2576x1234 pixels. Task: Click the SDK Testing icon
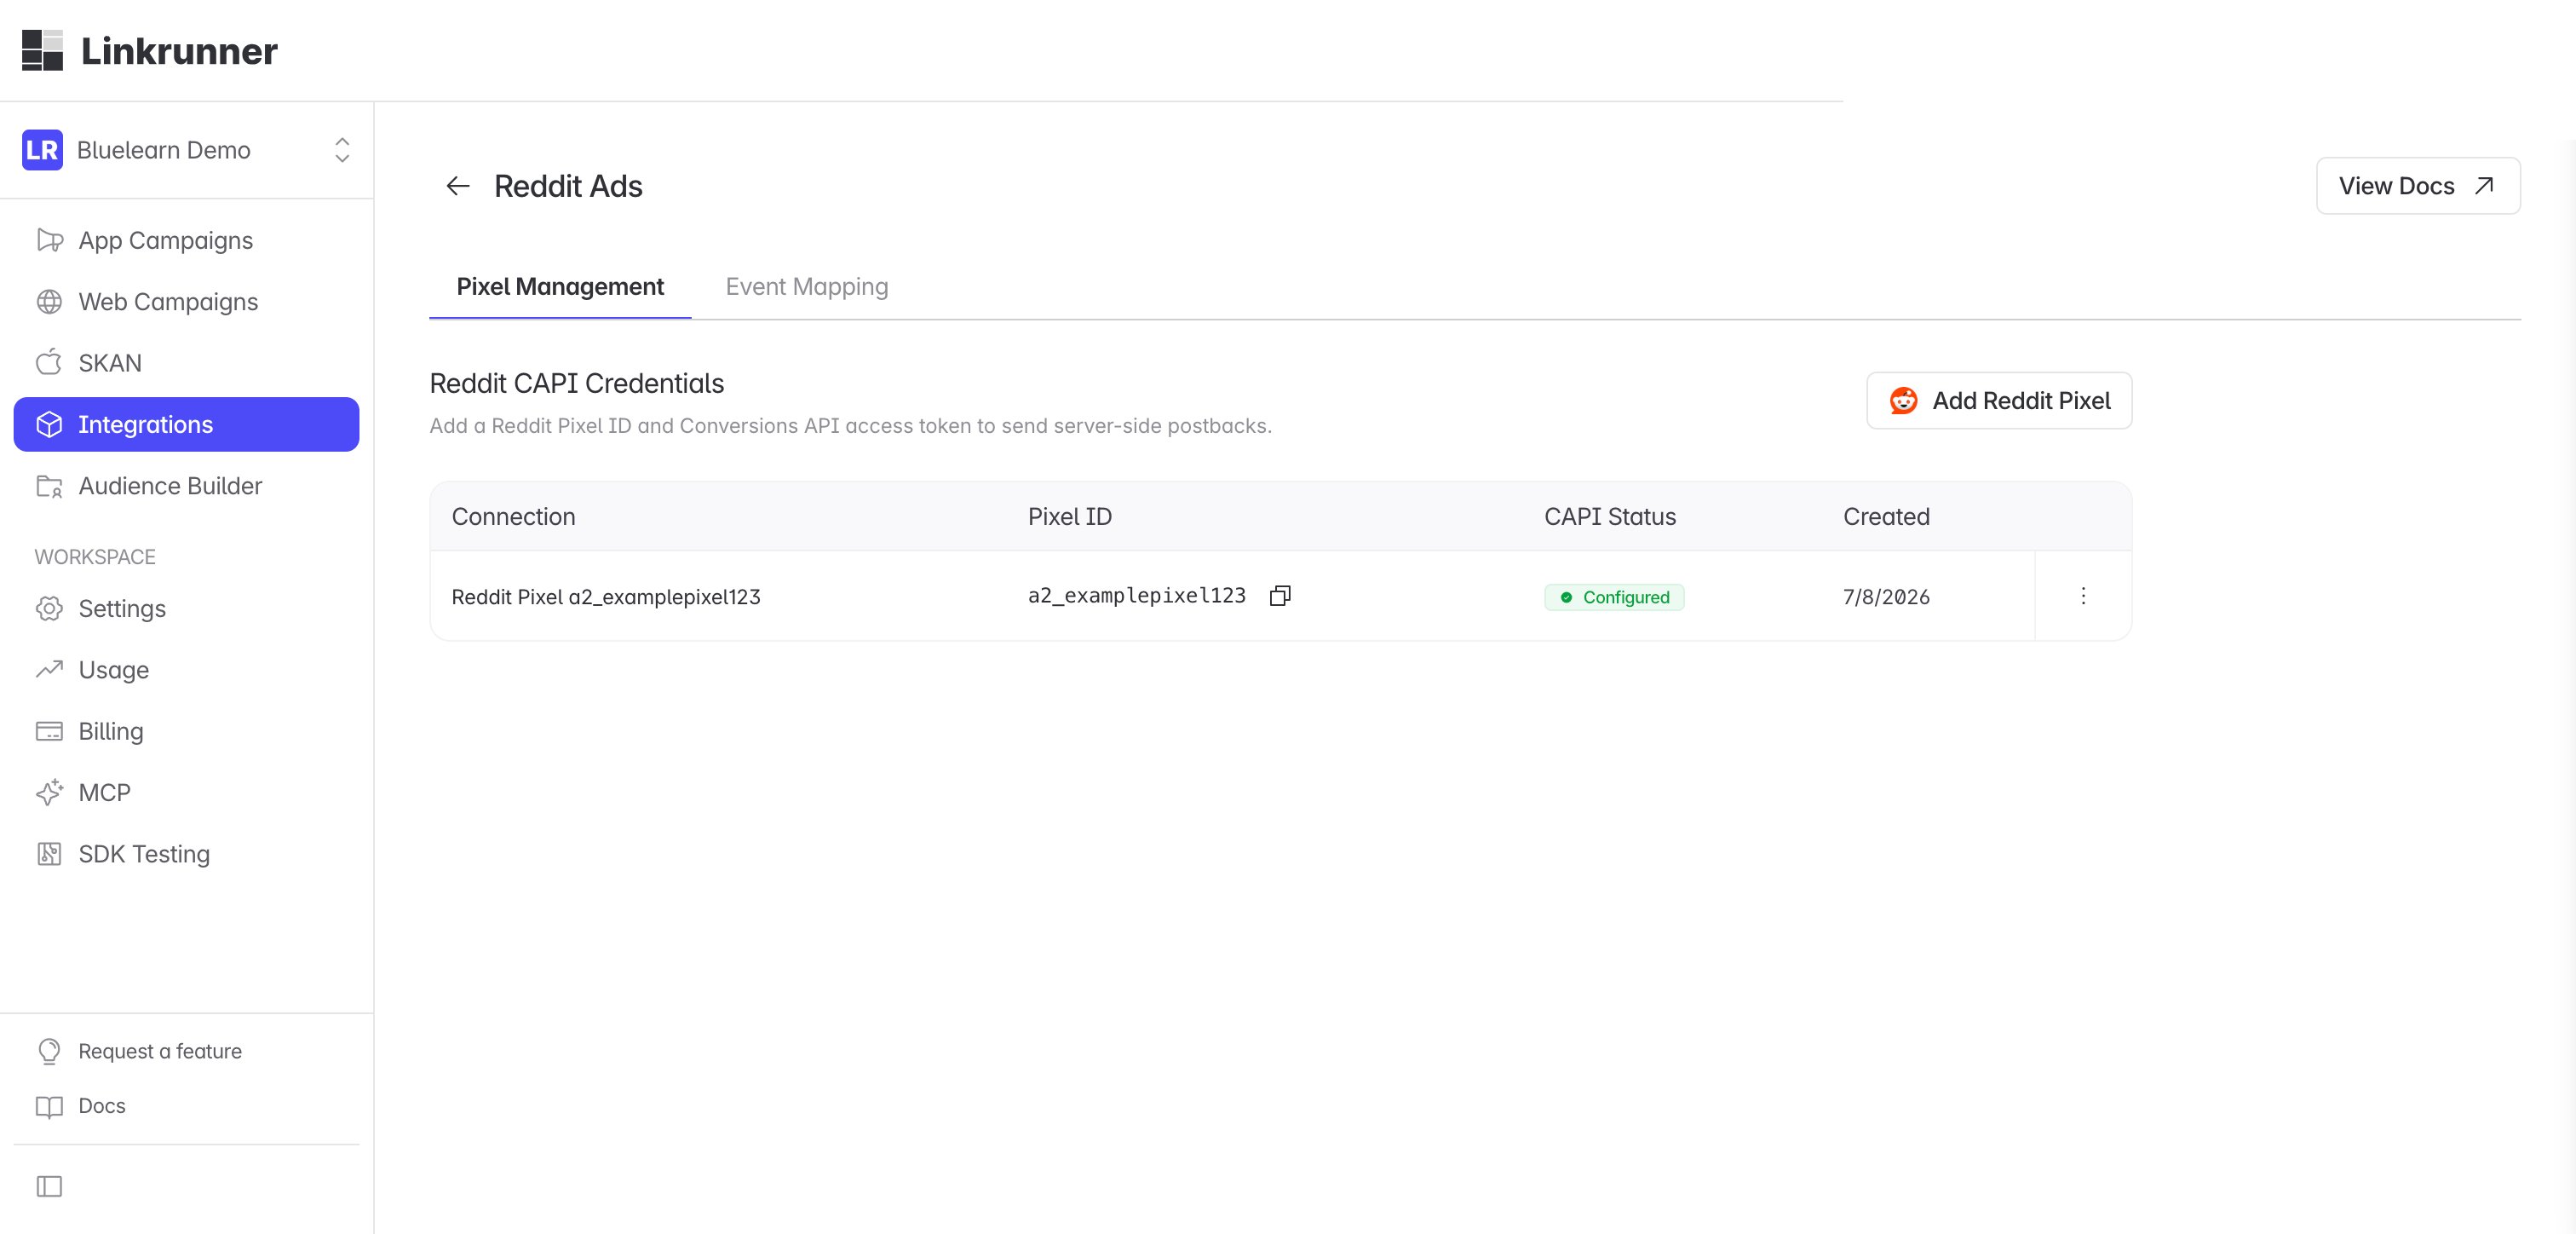point(49,854)
